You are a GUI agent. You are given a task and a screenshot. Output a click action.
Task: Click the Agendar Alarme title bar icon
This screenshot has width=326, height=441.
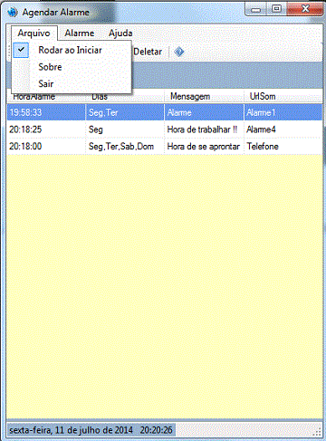[13, 13]
